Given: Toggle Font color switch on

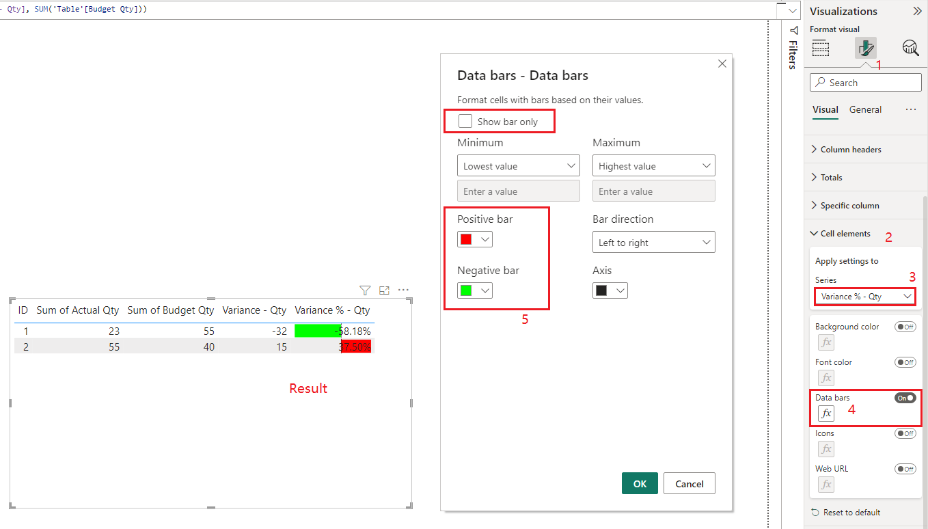Looking at the screenshot, I should click(905, 362).
